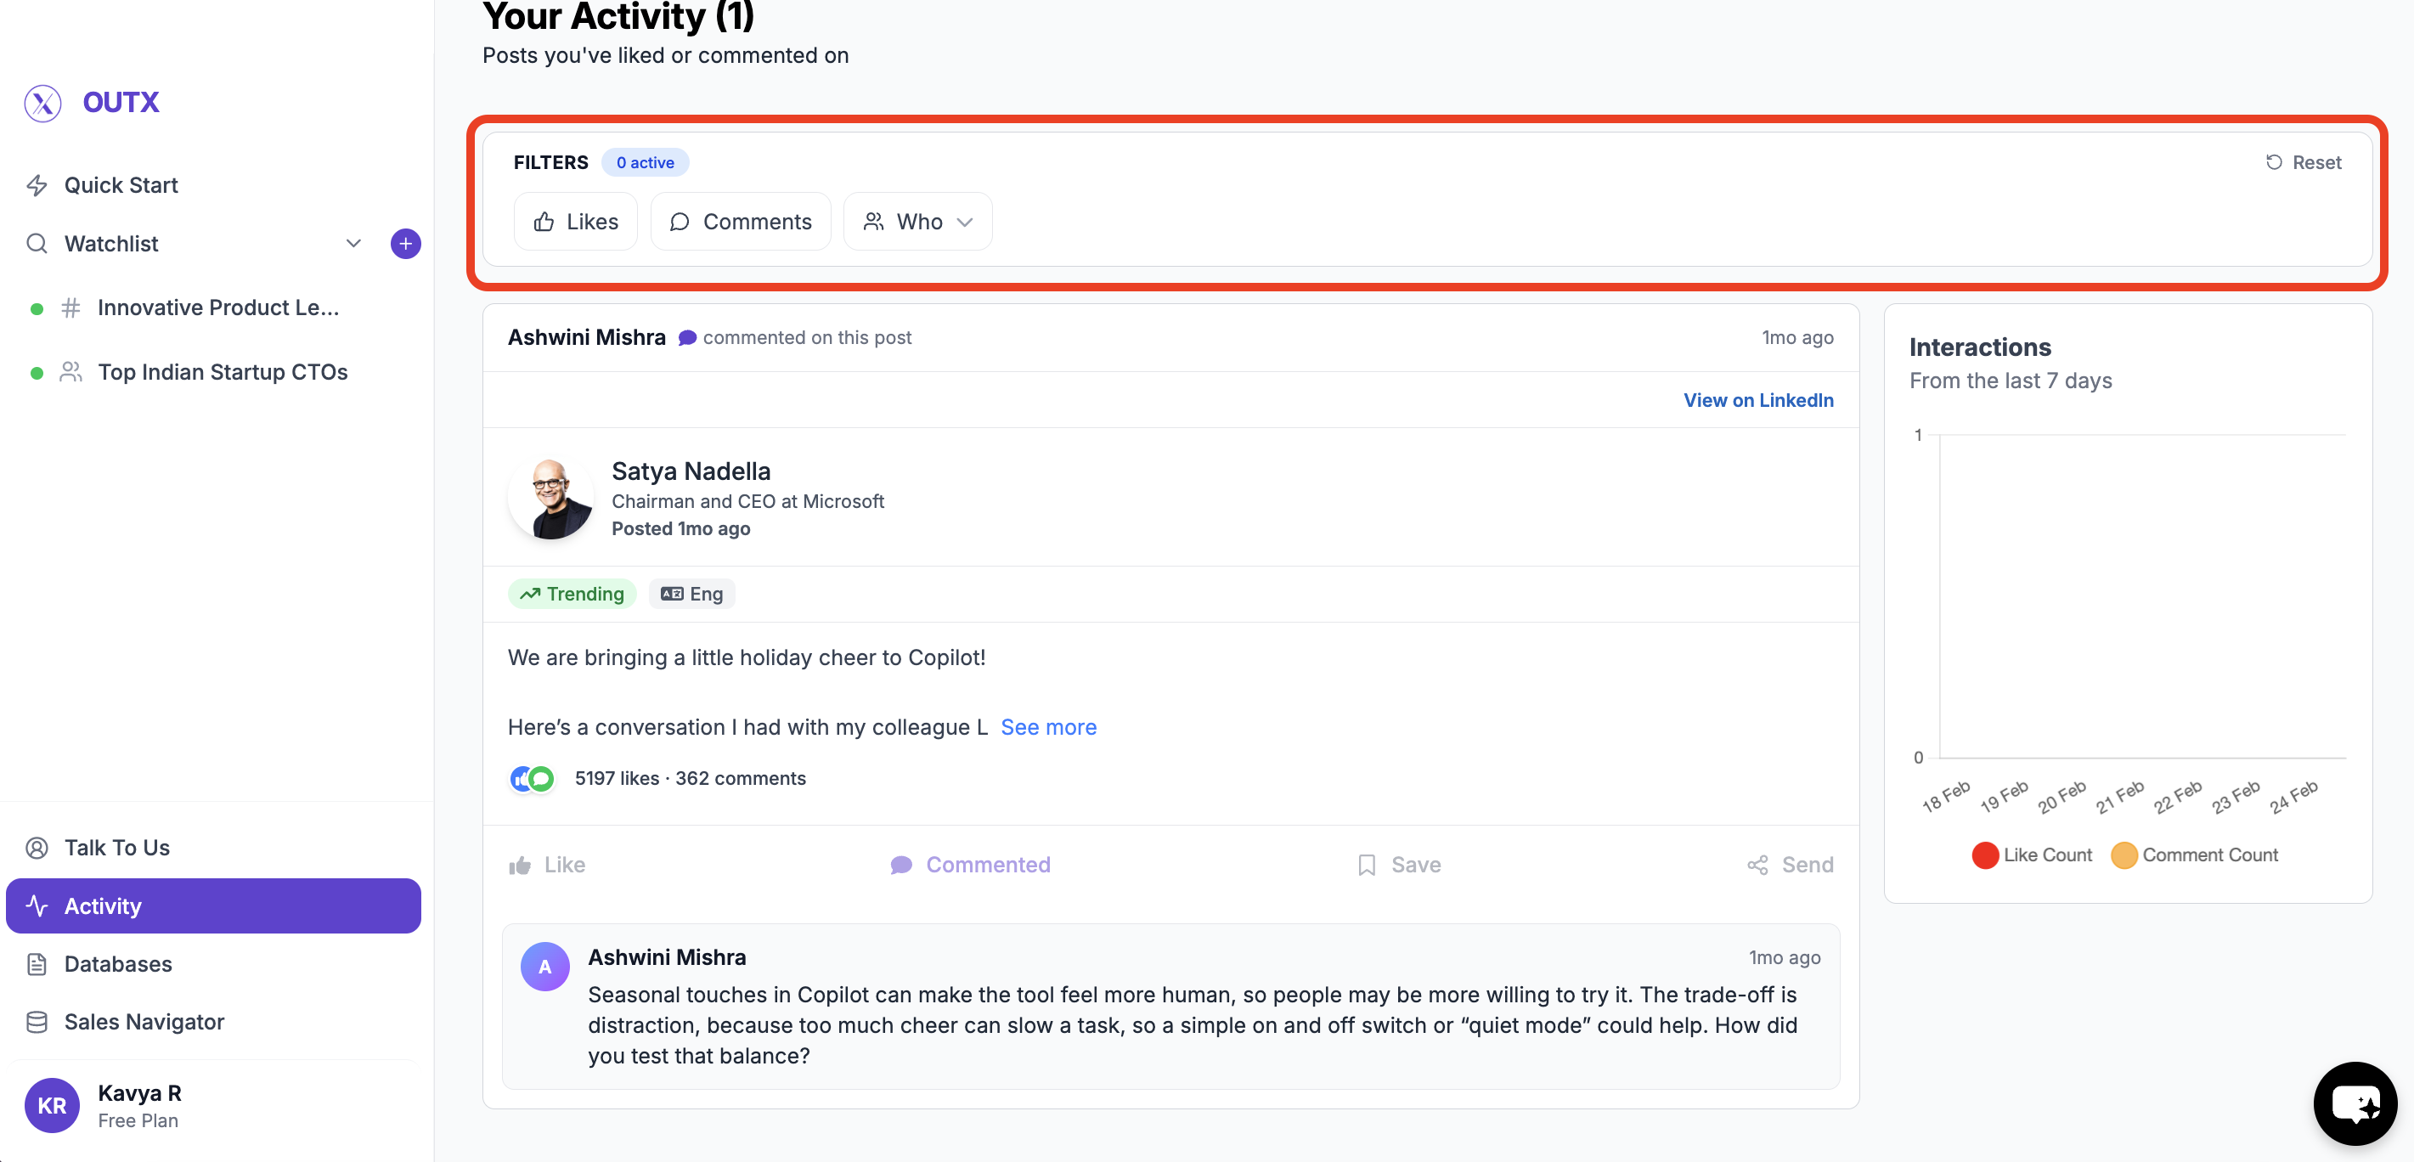Click Satya Nadella's profile photo
Image resolution: width=2414 pixels, height=1162 pixels.
click(550, 499)
